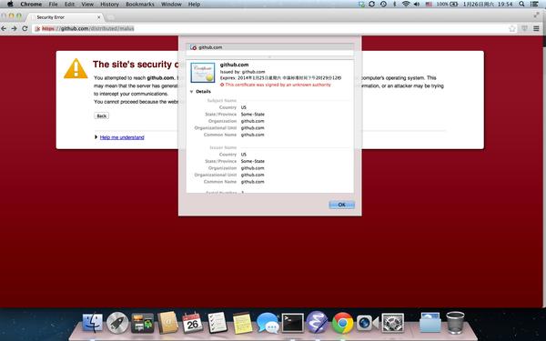Click the certificate thumbnail image

click(203, 73)
